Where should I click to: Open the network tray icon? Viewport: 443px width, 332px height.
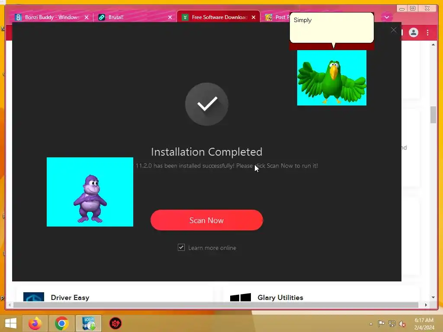click(x=392, y=323)
